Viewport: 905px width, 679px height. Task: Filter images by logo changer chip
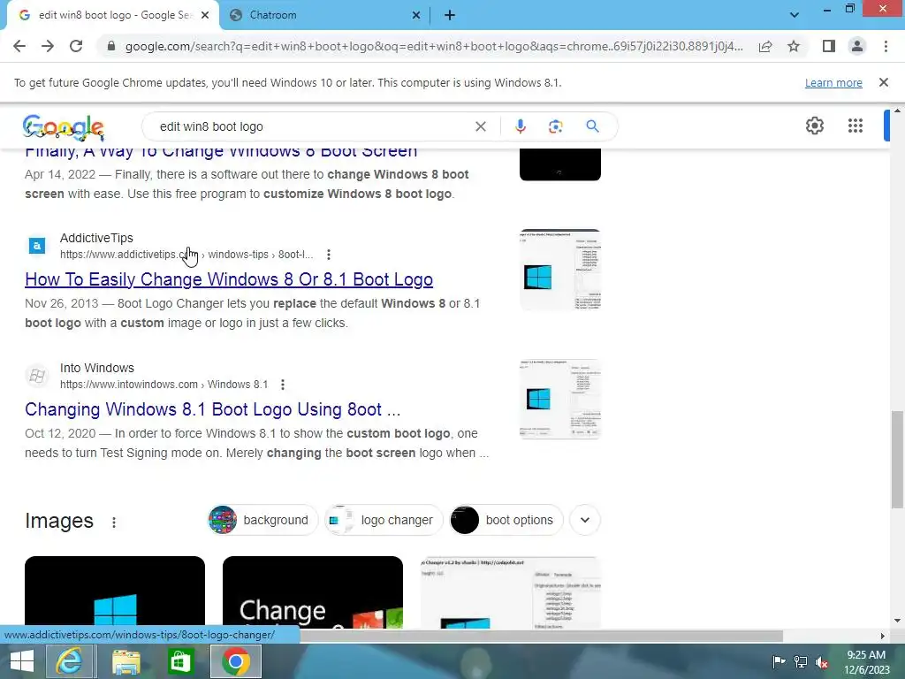click(x=384, y=520)
